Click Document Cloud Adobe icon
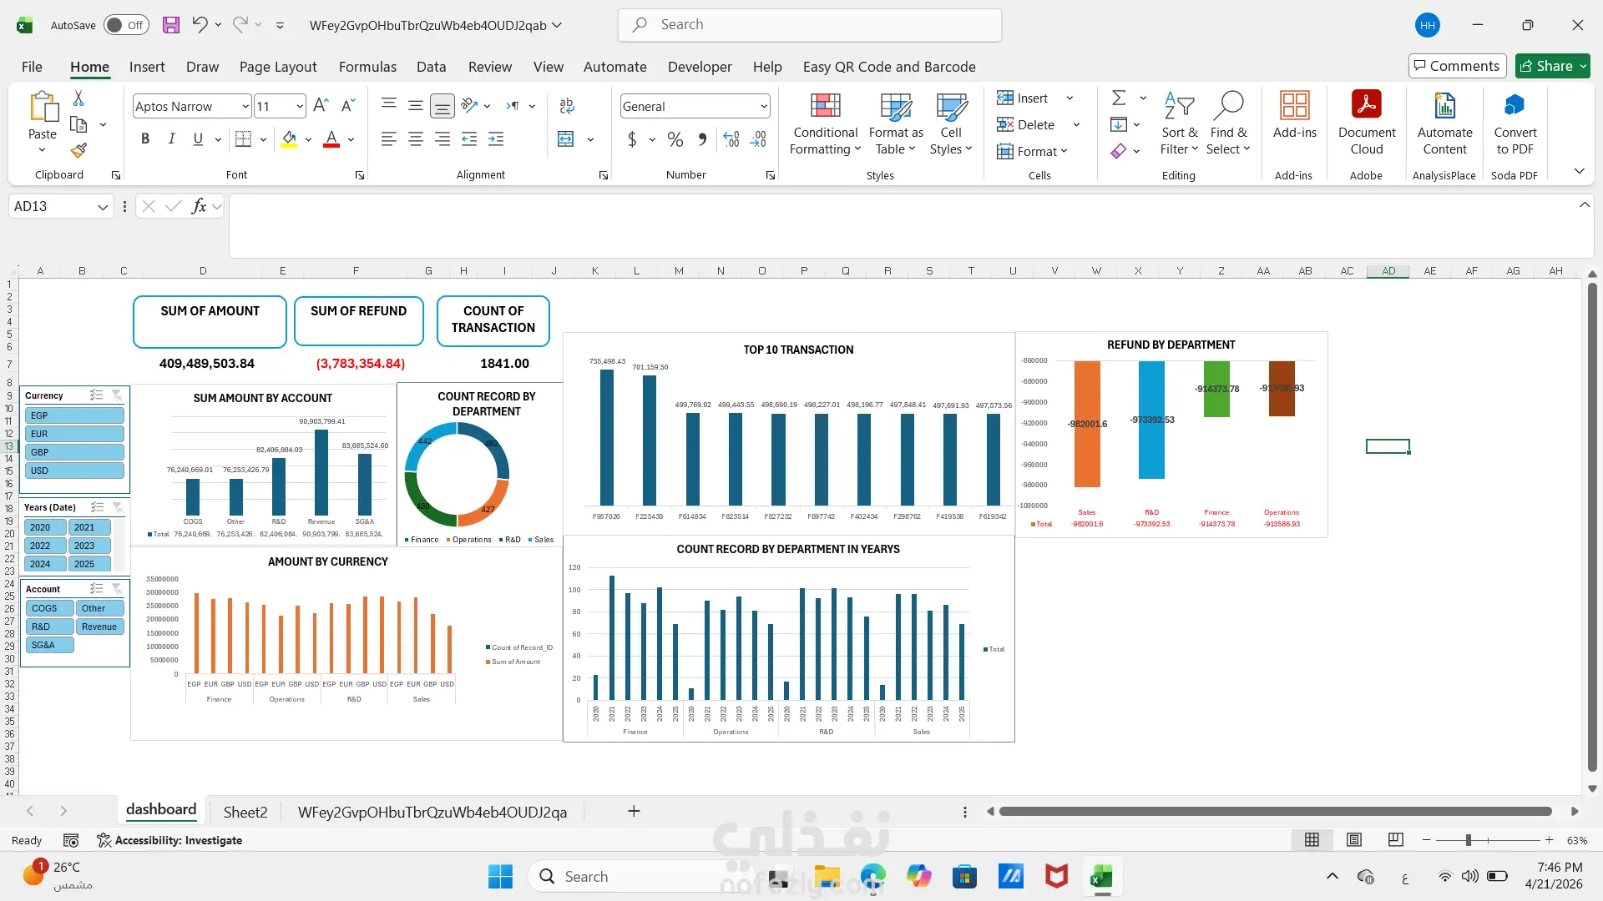 [1367, 123]
